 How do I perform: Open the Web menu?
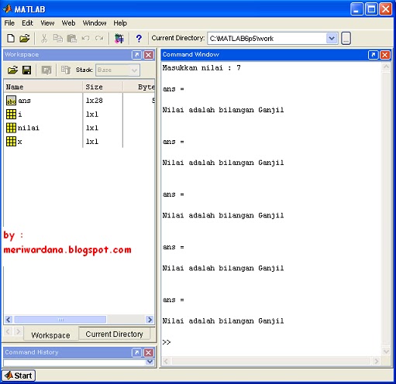(x=68, y=23)
